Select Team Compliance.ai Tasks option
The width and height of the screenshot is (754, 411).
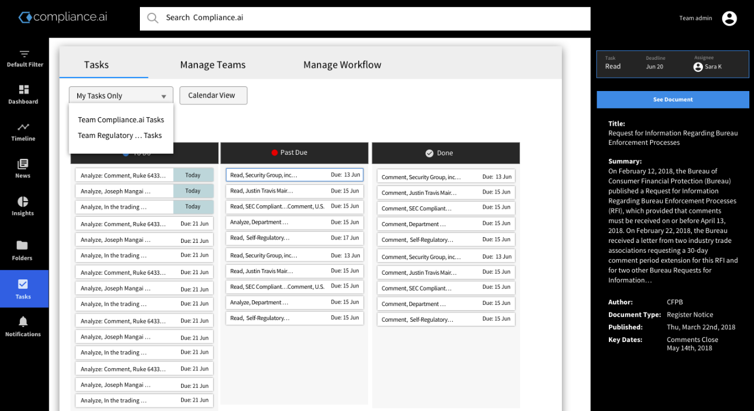click(121, 120)
